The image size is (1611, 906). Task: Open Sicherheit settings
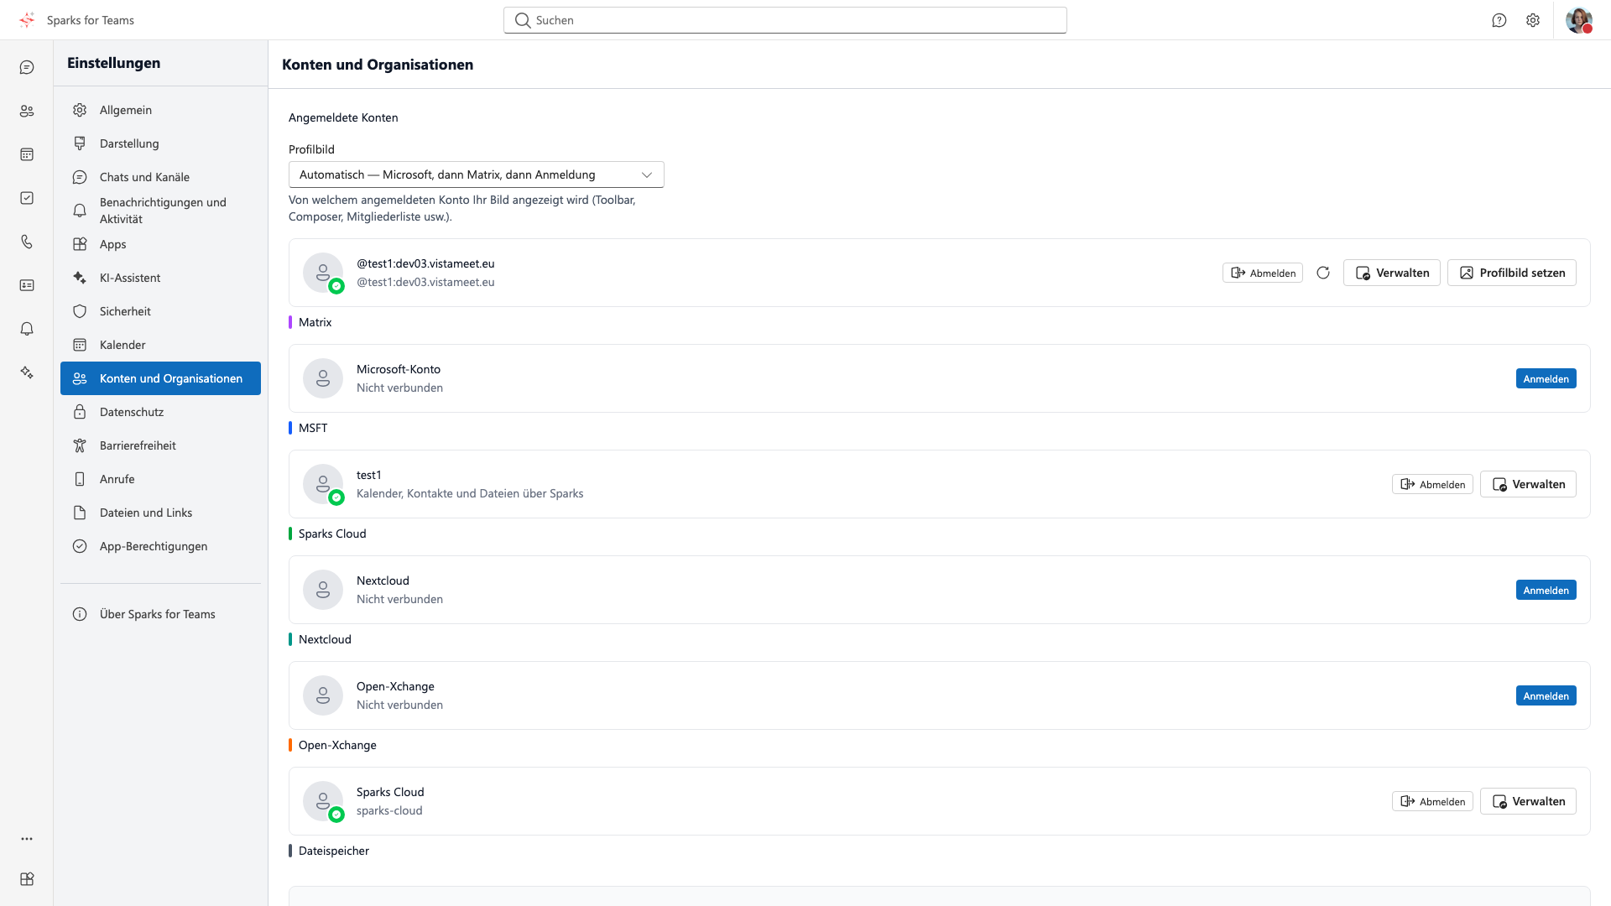point(160,311)
